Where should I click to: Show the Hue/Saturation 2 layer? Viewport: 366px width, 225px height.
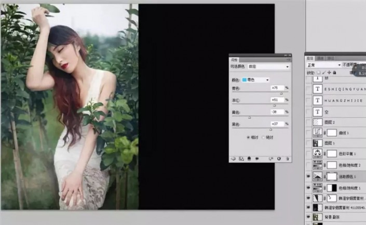309,165
